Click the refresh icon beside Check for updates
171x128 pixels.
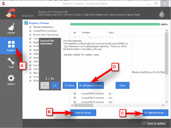(144, 123)
